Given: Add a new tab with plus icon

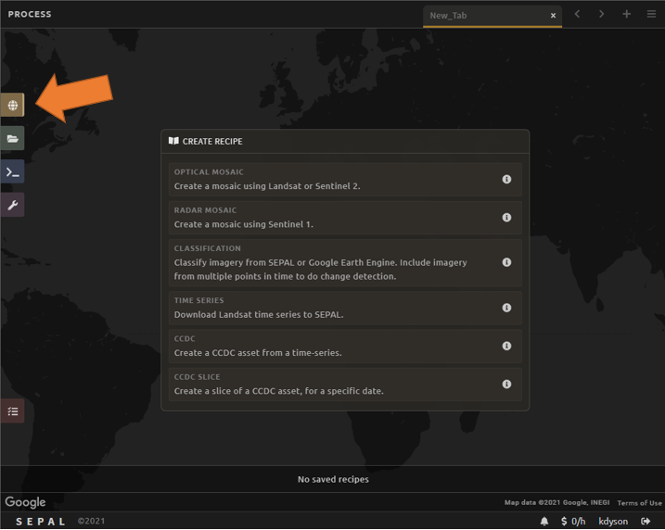Looking at the screenshot, I should tap(627, 15).
